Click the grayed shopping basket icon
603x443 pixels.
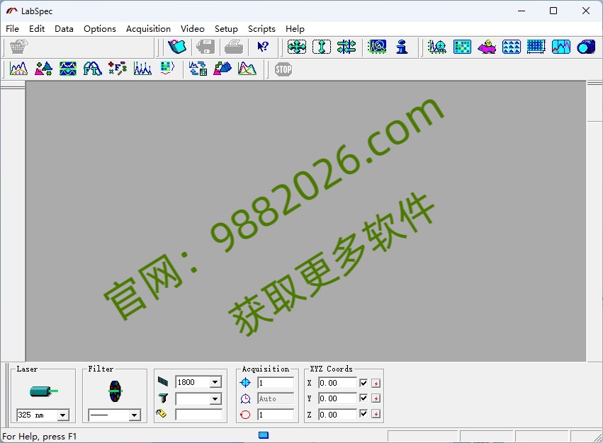(x=18, y=47)
